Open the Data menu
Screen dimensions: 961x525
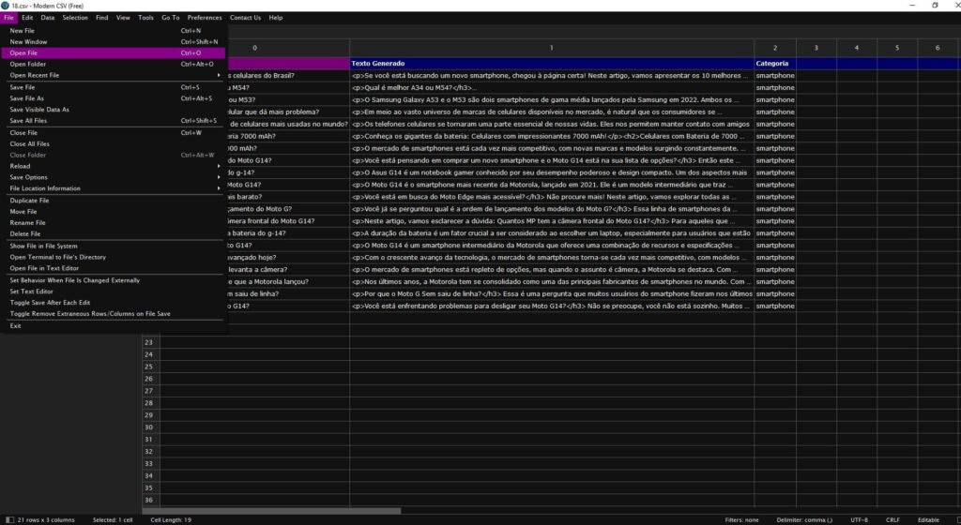click(x=48, y=18)
